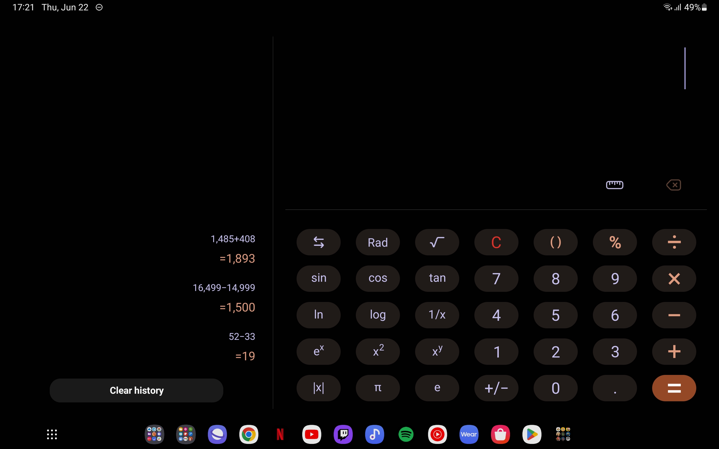This screenshot has width=719, height=449.
Task: Toggle Rad angle mode
Action: coord(378,242)
